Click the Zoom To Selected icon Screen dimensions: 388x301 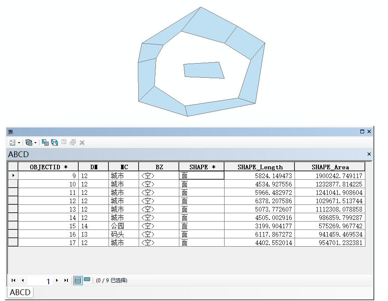(x=72, y=142)
